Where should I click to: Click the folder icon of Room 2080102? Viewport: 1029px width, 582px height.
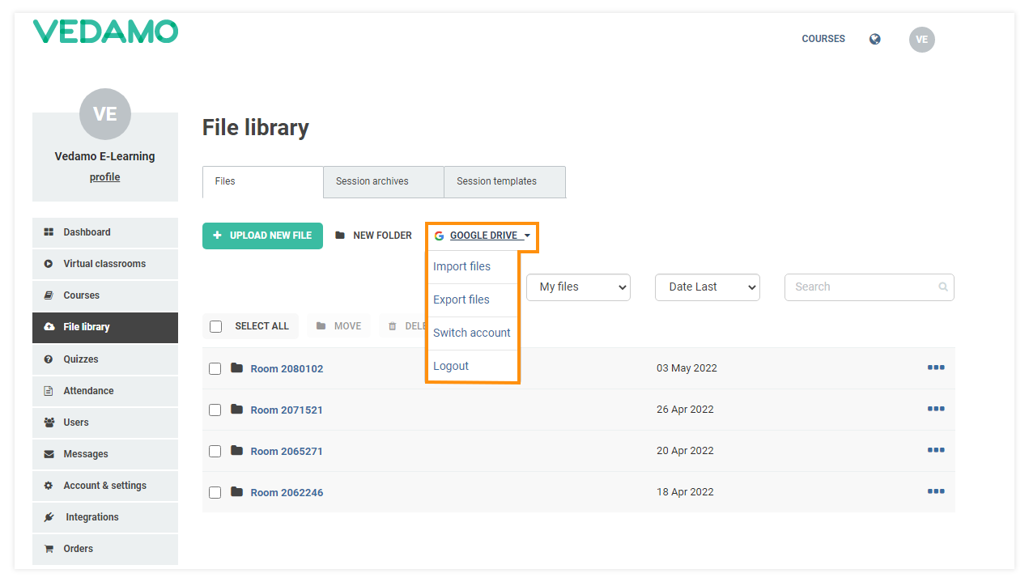pyautogui.click(x=236, y=368)
